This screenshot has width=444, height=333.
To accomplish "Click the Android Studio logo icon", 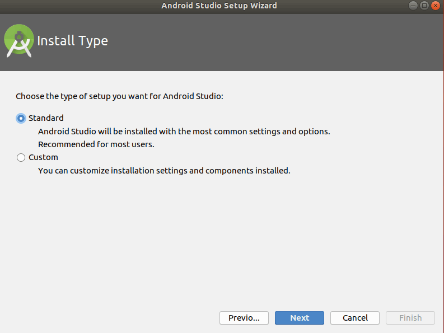I will click(x=19, y=41).
